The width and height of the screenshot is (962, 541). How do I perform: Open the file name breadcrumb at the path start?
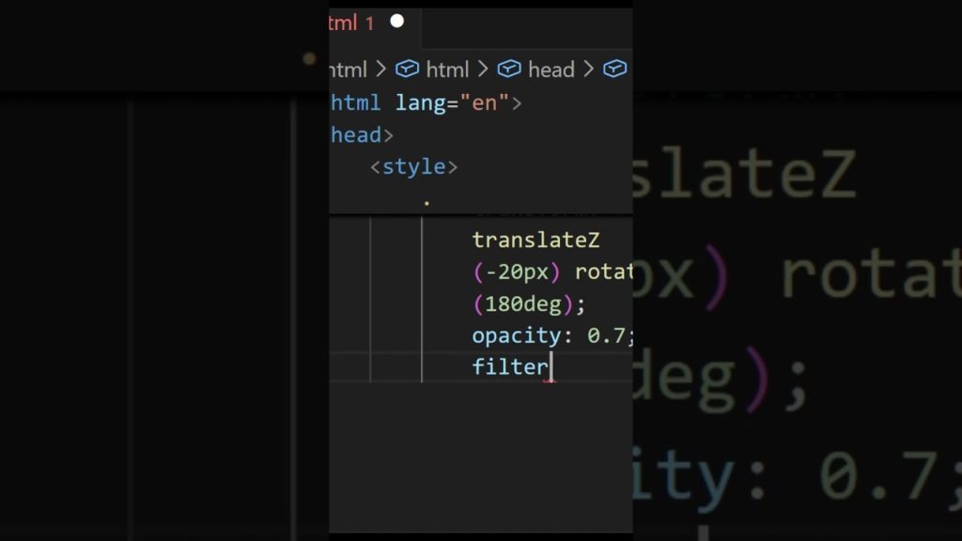pos(348,70)
